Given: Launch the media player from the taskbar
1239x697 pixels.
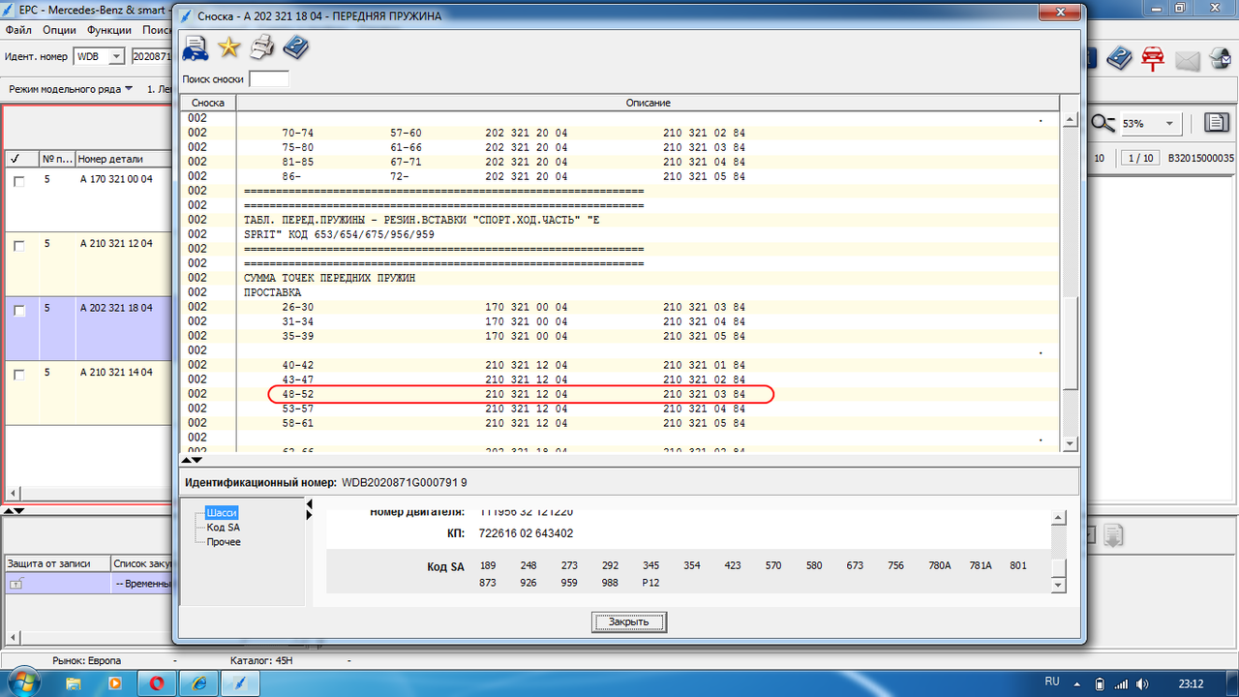Looking at the screenshot, I should (x=115, y=683).
